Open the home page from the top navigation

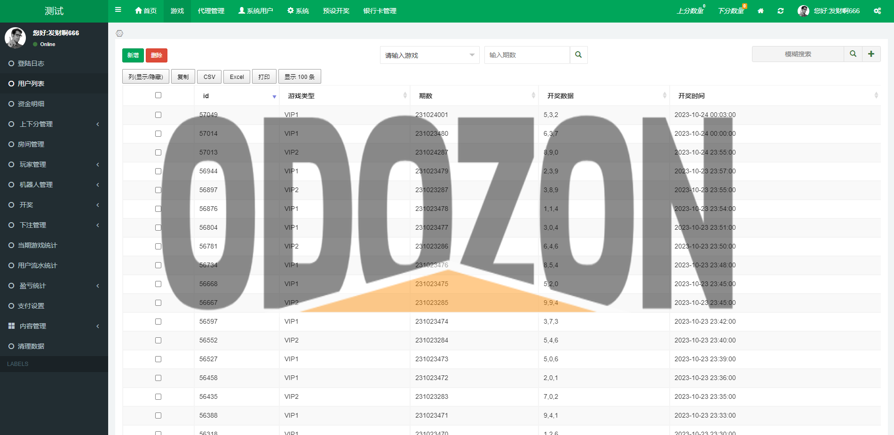tap(146, 11)
